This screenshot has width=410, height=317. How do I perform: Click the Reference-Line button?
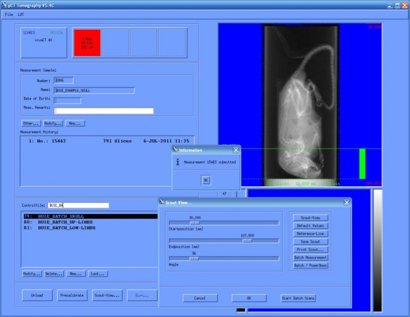coord(310,233)
